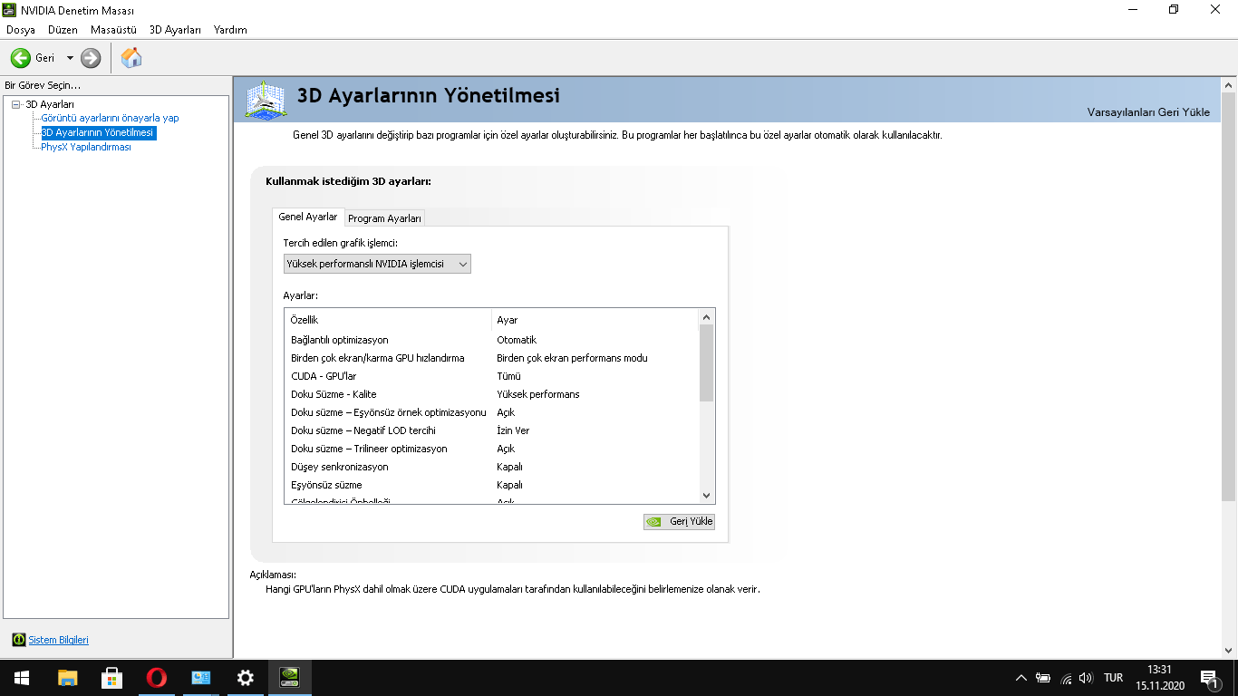Screen dimensions: 1238x696
Task: Click main page scroll up arrow
Action: coord(1229,85)
